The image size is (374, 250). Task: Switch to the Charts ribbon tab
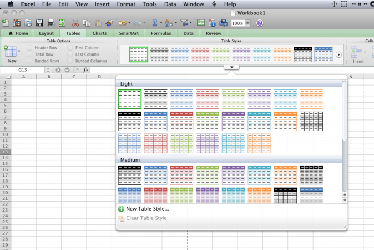point(99,33)
